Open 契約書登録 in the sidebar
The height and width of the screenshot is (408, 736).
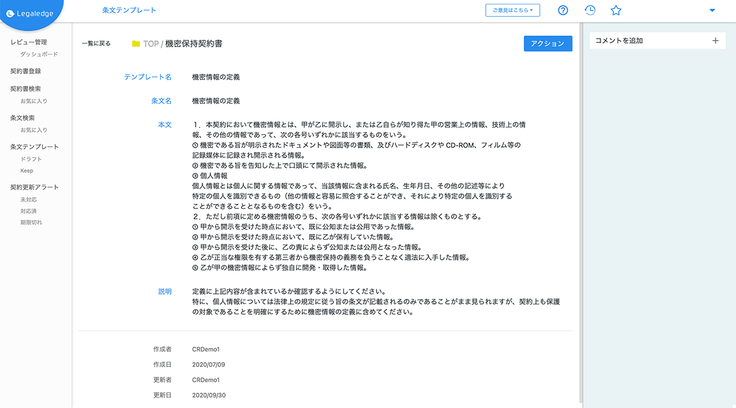26,71
